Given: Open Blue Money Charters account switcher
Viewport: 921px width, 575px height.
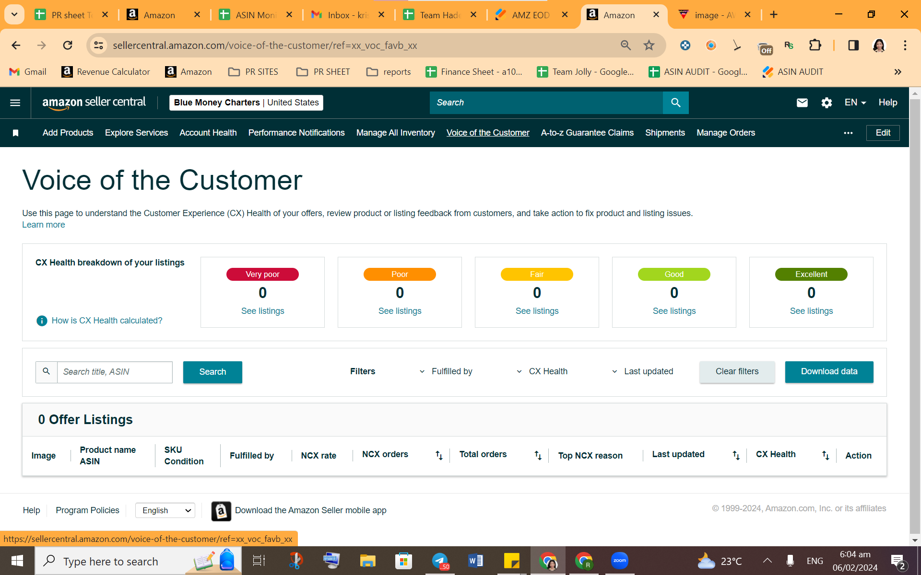Looking at the screenshot, I should click(246, 103).
